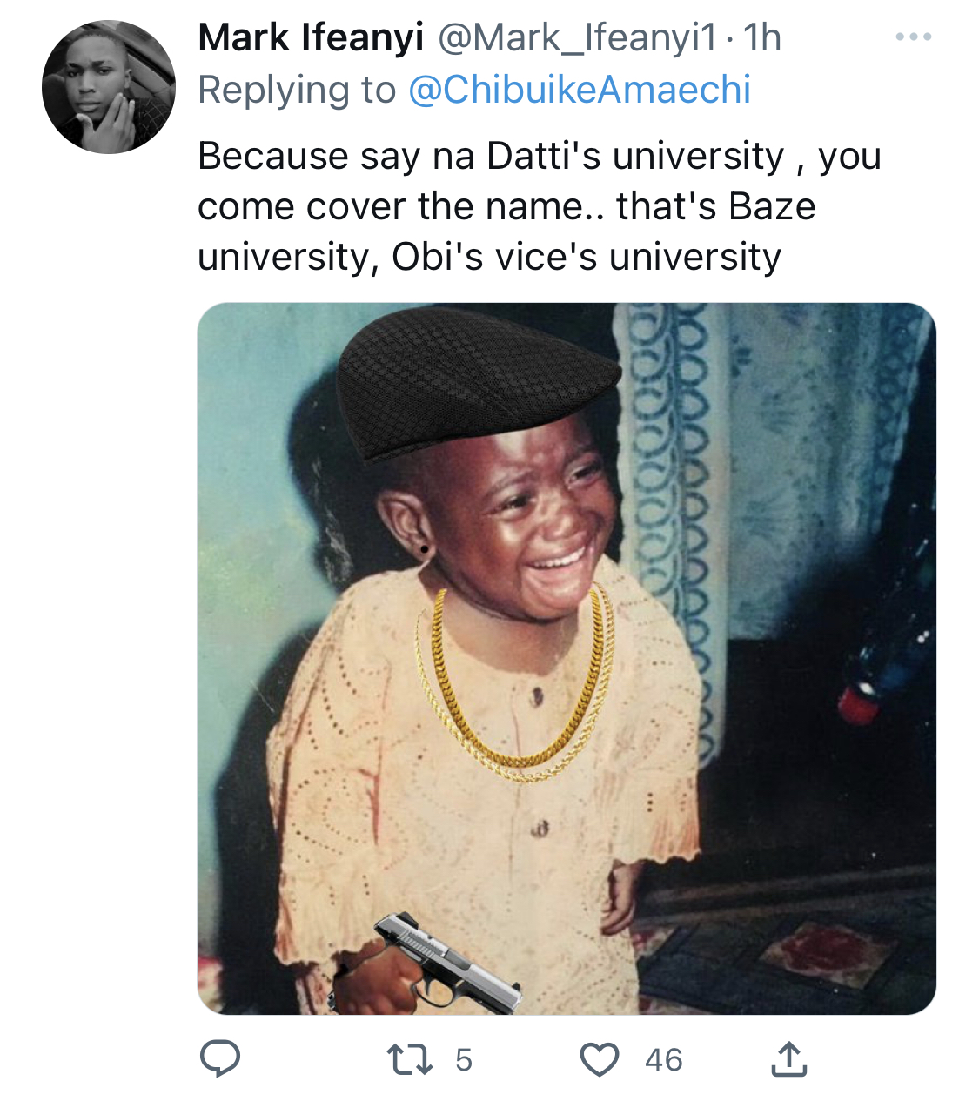Open the tweet via the 1h timestamp

(x=761, y=38)
